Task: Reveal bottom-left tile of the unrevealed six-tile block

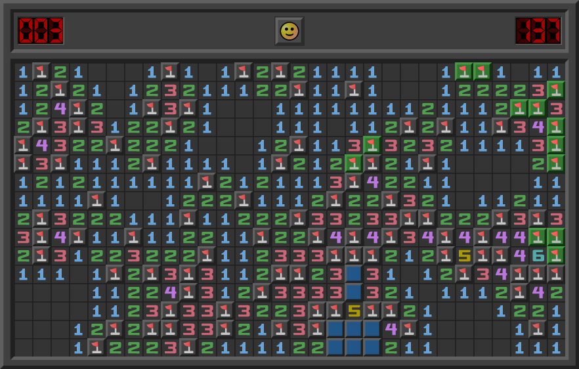Action: coord(335,347)
